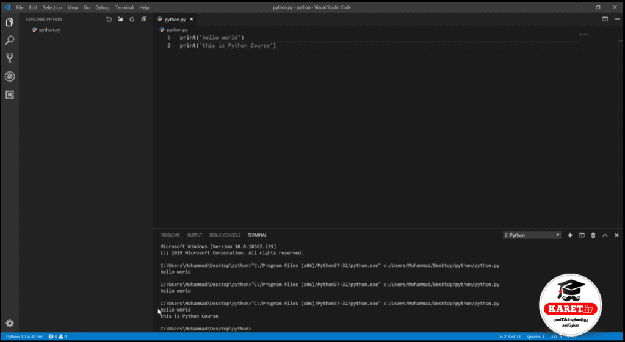Switch to the OUTPUT panel tab
The image size is (625, 342).
coord(195,235)
